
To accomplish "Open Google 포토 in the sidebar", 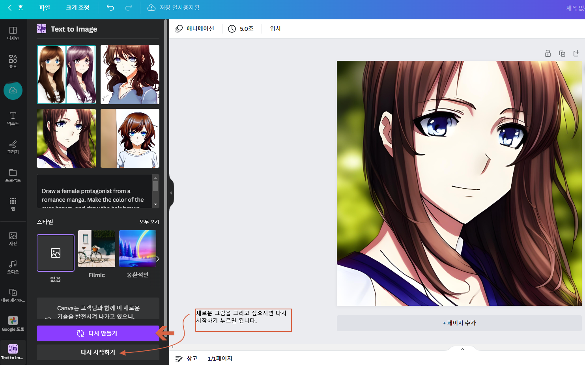I will coord(13,324).
